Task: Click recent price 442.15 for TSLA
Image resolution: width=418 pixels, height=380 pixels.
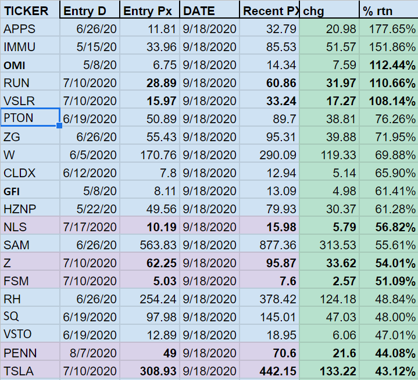Action: (x=270, y=370)
